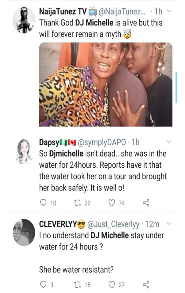
Task: Share Dapsy's tweet using share icon
Action: pos(146,203)
